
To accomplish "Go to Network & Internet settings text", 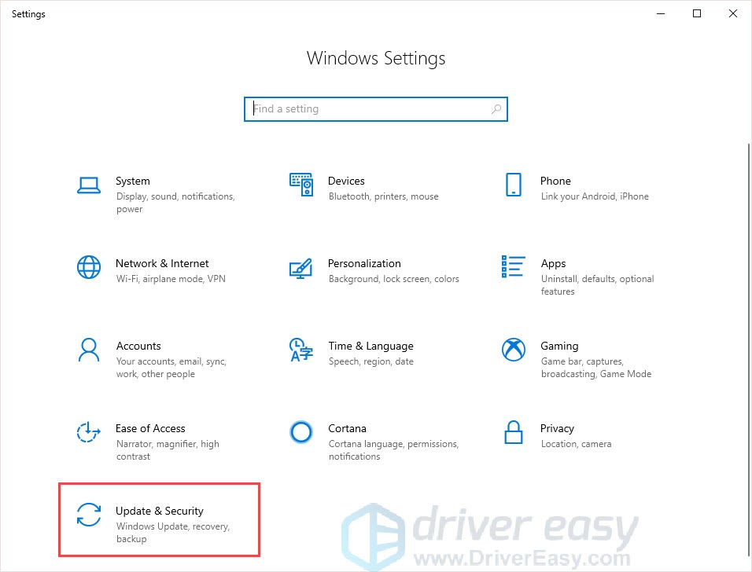I will [162, 263].
